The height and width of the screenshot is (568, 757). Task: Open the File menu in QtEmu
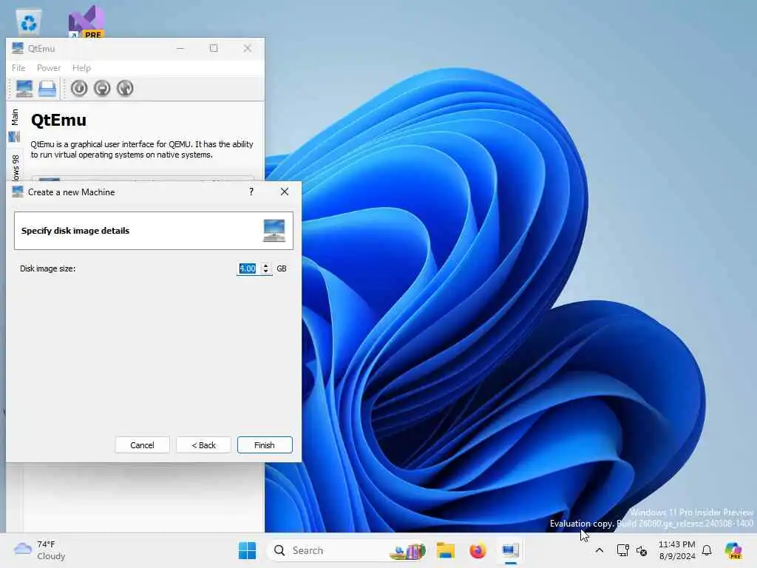(18, 68)
